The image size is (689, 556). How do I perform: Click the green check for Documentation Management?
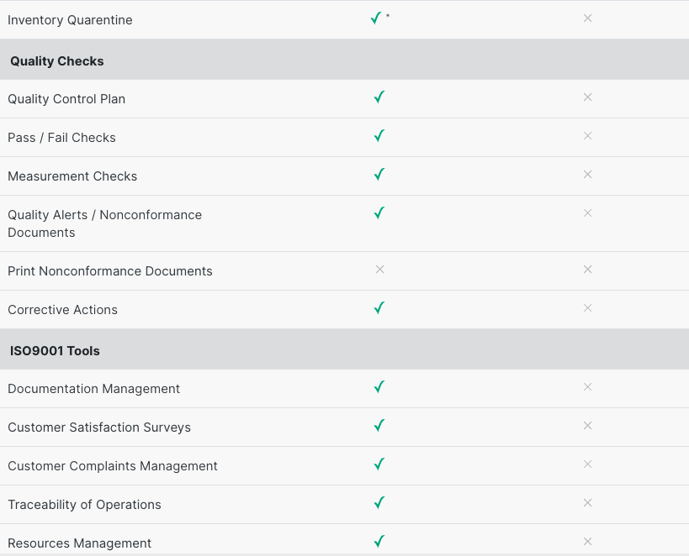point(379,387)
